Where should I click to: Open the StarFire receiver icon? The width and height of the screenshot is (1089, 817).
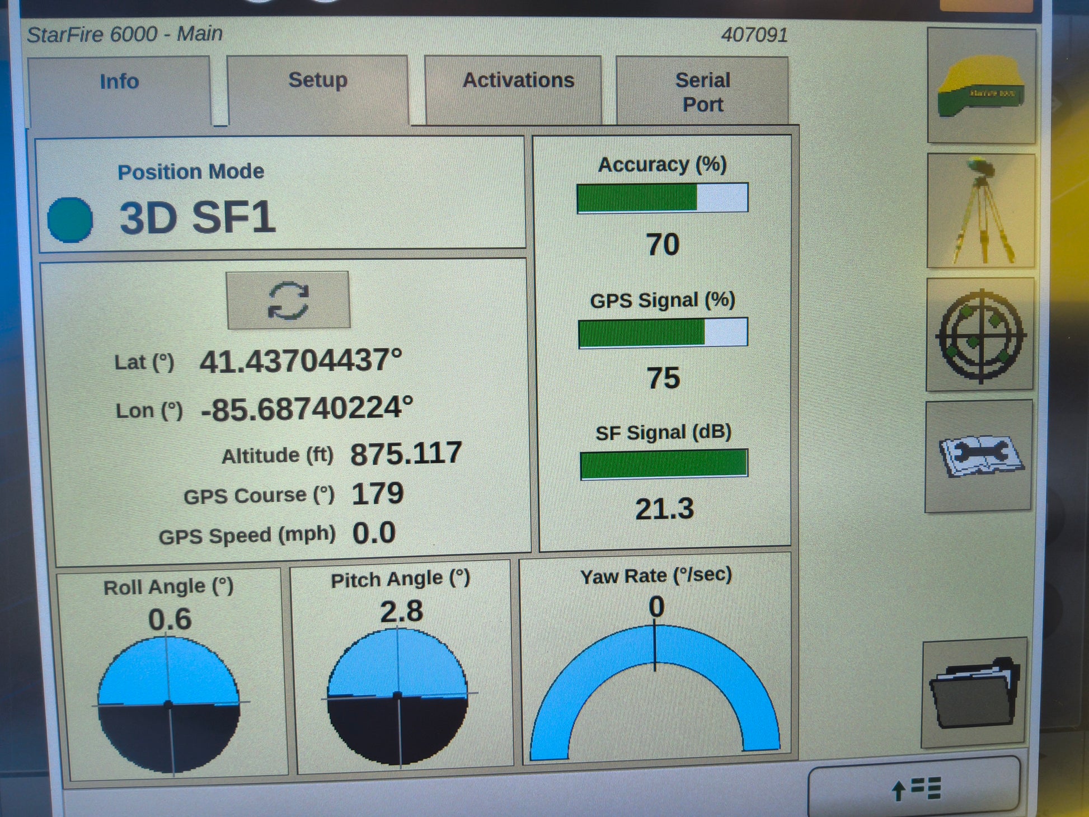[981, 86]
